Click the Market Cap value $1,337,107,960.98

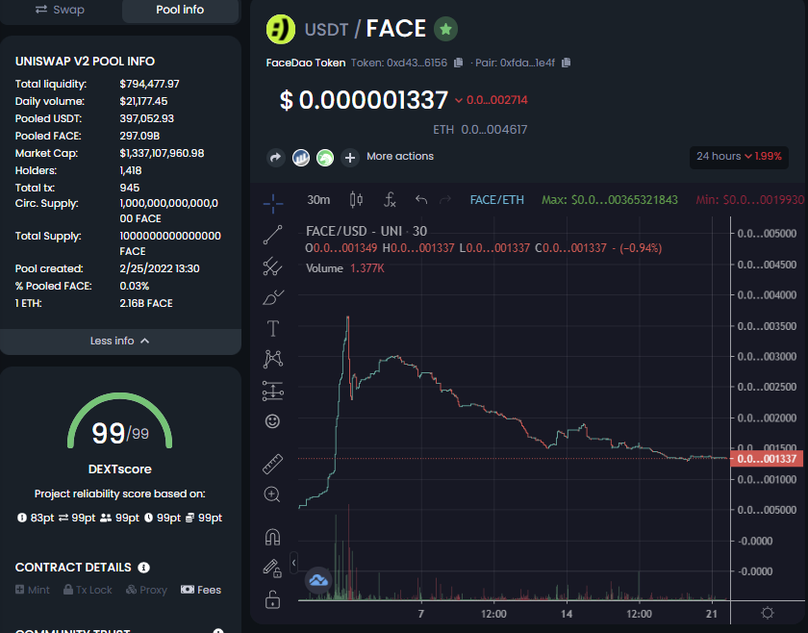(162, 153)
